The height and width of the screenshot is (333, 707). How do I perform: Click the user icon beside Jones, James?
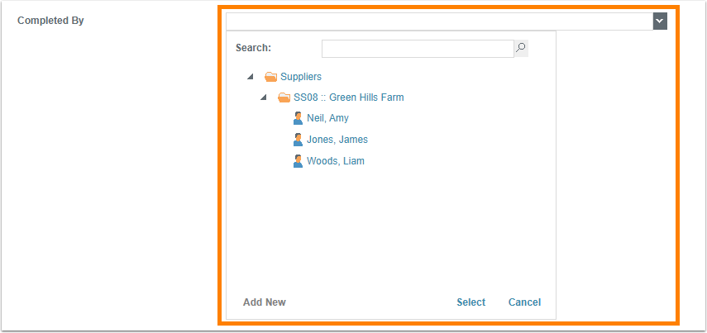coord(299,140)
